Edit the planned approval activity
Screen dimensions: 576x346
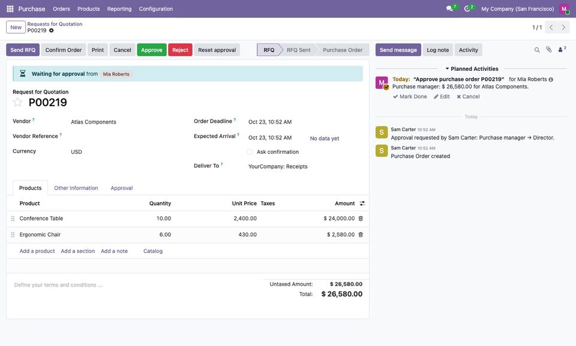(x=442, y=97)
